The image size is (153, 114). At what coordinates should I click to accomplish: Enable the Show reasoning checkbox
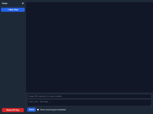[38, 110]
